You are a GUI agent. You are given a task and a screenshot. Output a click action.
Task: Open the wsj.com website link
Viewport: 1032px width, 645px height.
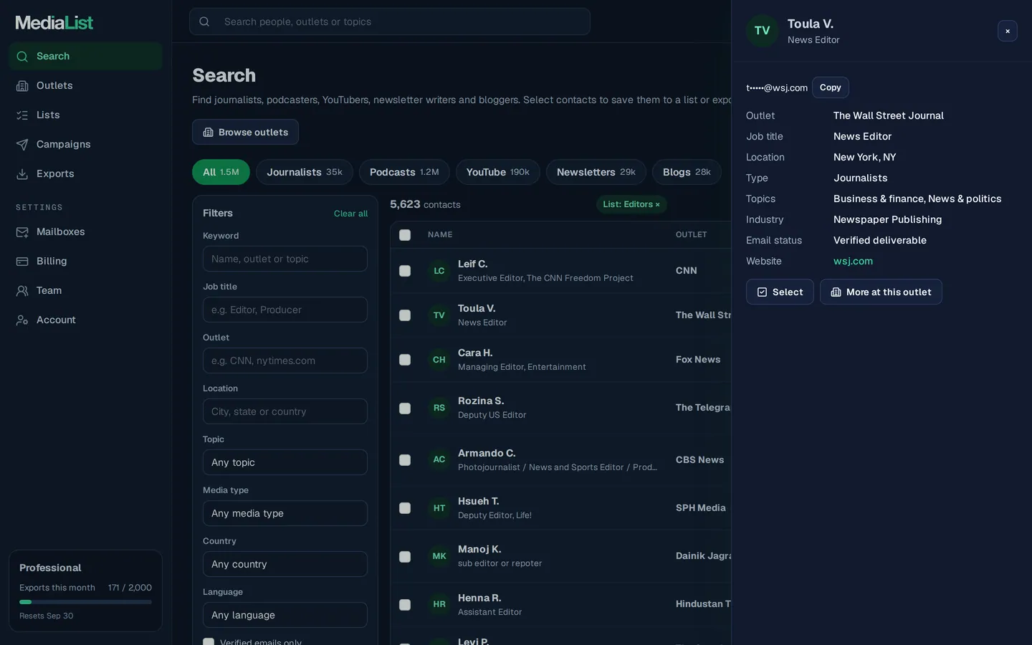[x=853, y=261]
